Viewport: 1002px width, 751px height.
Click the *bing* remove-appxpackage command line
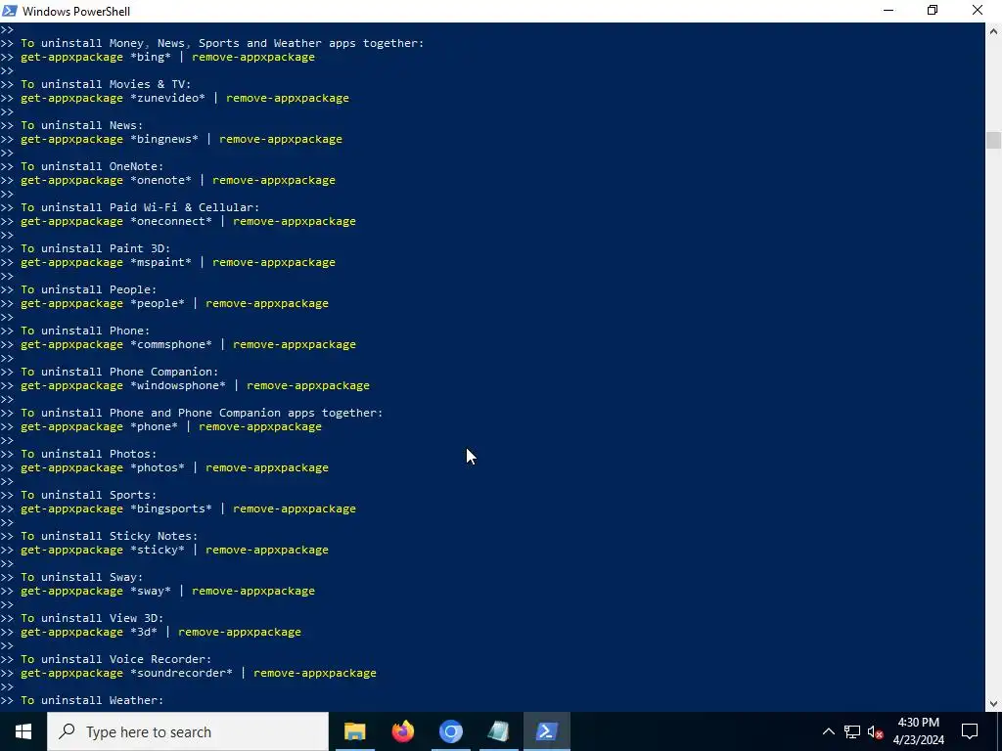(x=167, y=57)
